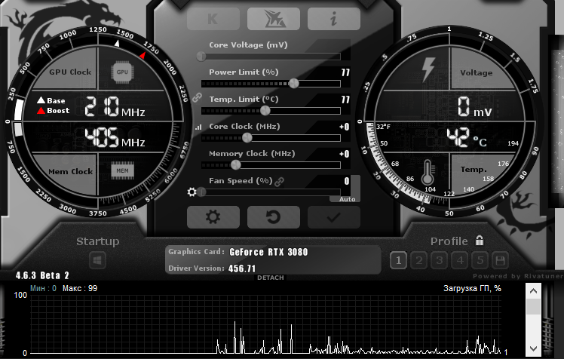Click the Fan Speed value 0 field
The width and height of the screenshot is (564, 359).
point(346,181)
